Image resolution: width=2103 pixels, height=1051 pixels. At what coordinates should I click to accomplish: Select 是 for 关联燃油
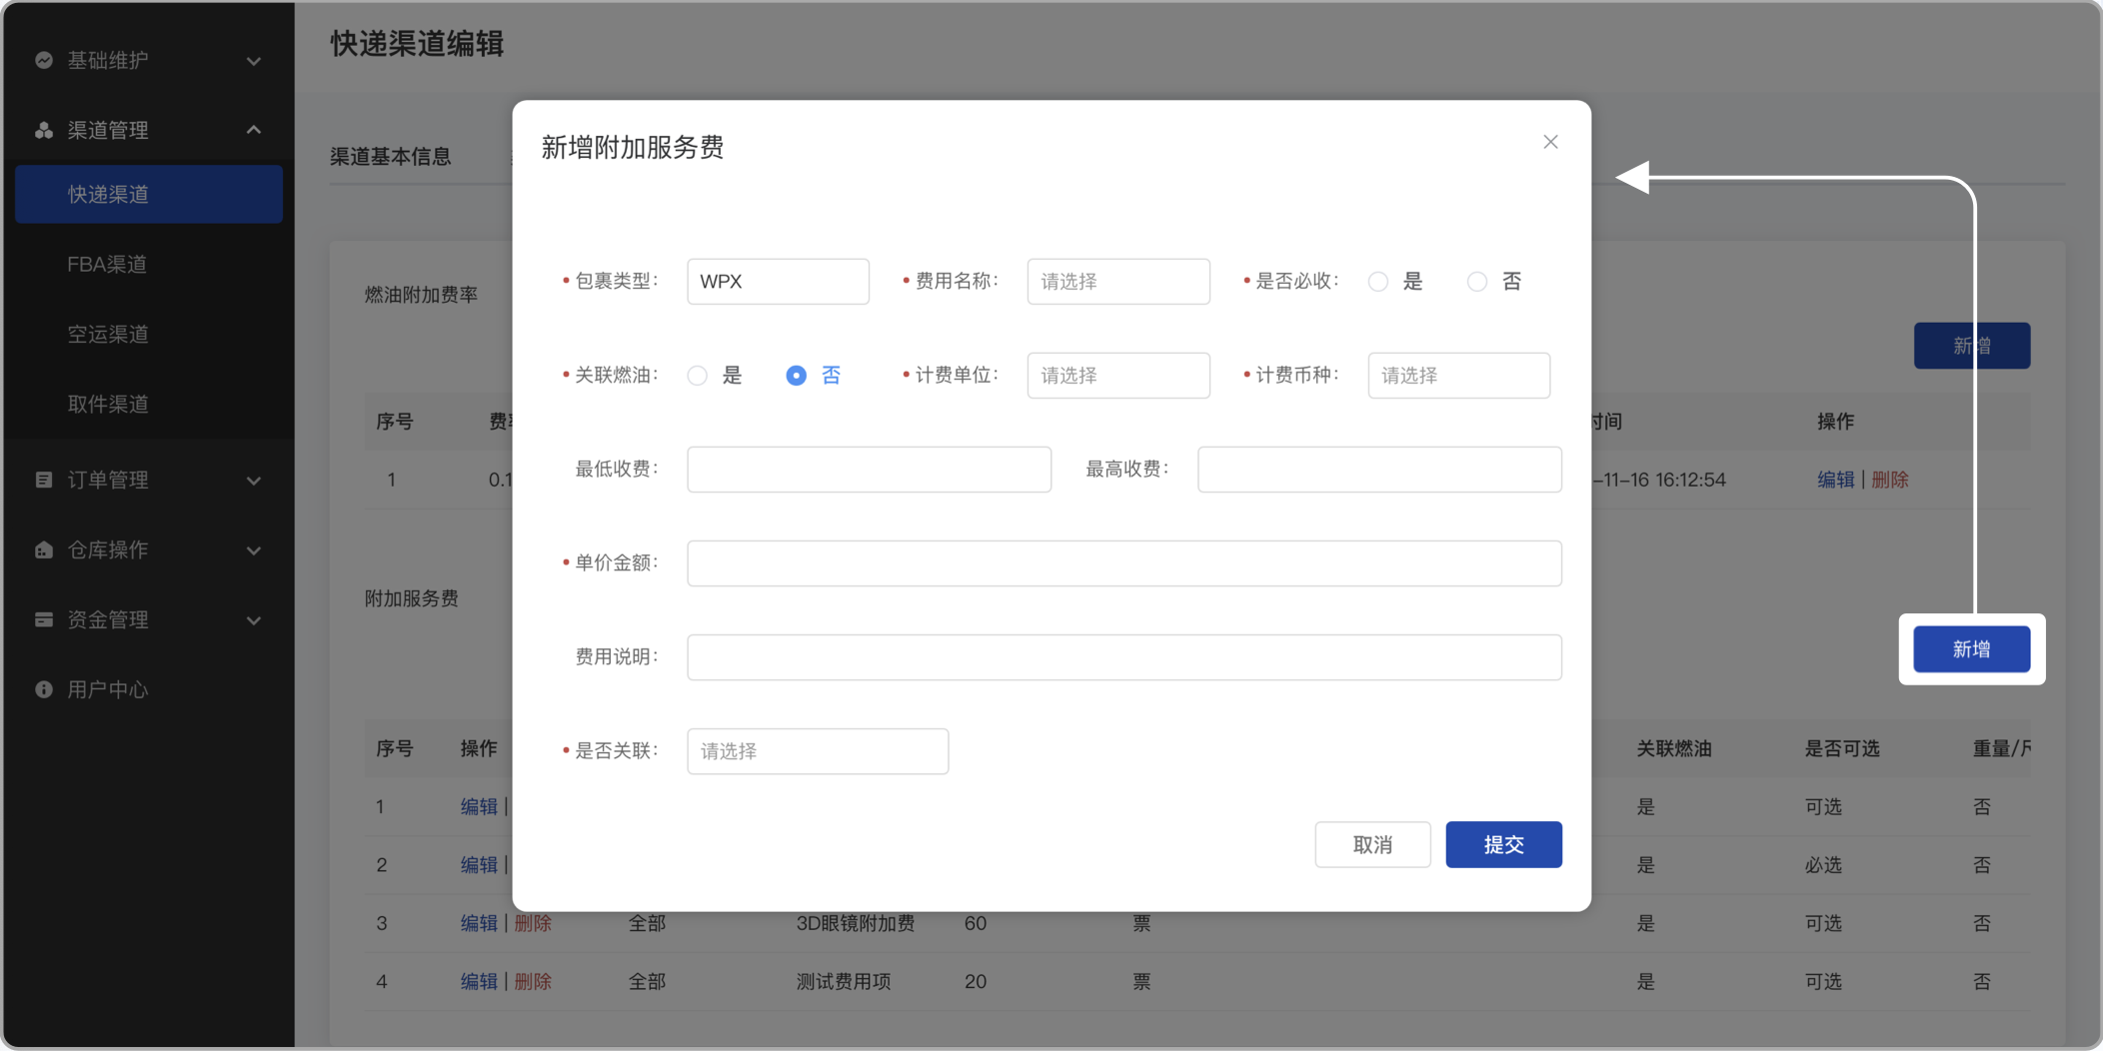point(696,375)
